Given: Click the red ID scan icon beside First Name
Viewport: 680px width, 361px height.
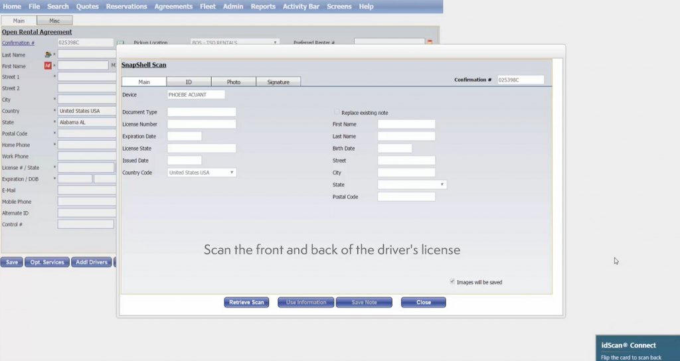Looking at the screenshot, I should coord(48,66).
